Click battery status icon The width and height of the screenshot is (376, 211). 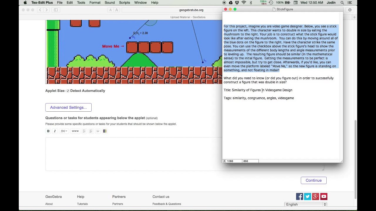[x=288, y=3]
